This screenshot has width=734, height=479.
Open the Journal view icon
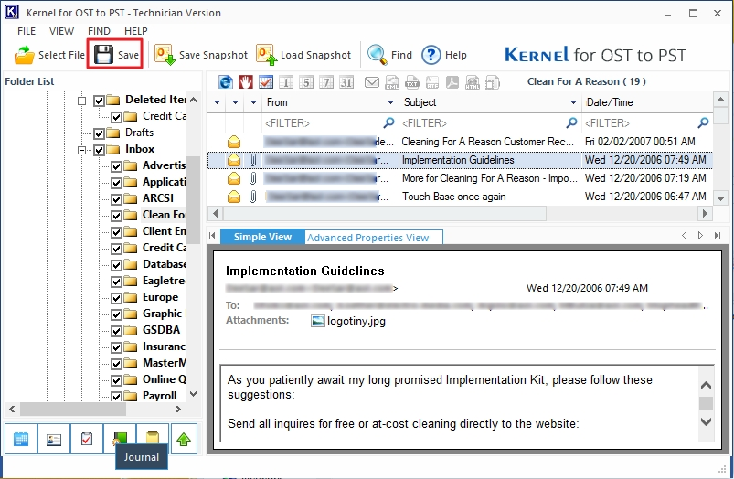tap(116, 439)
